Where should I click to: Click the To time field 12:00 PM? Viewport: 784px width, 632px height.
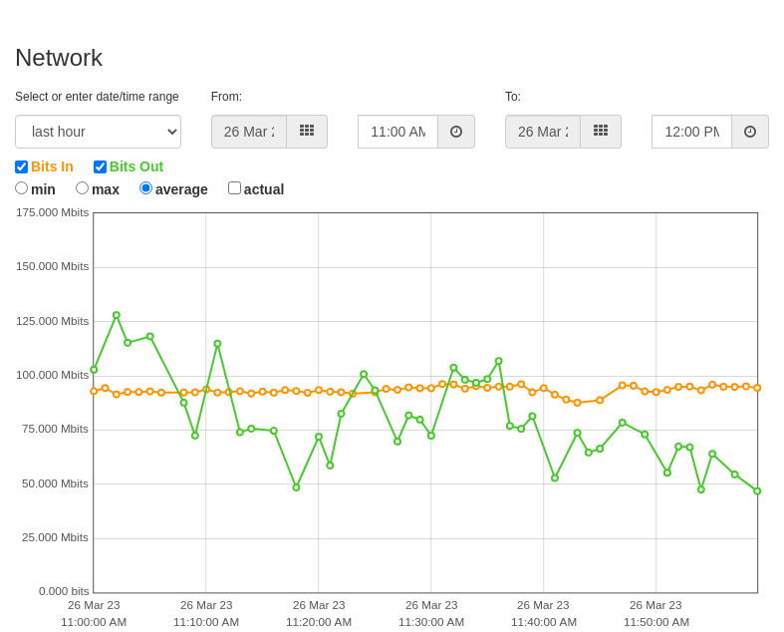[x=692, y=132]
